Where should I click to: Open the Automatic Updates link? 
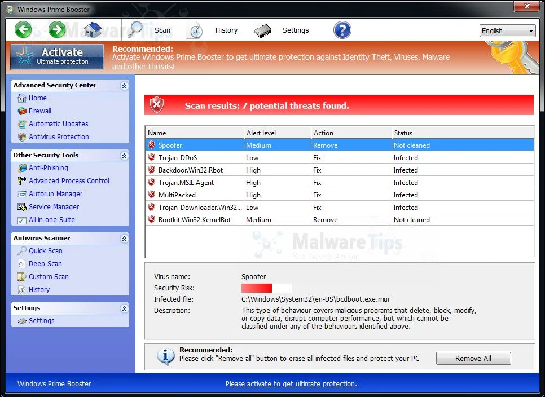click(59, 124)
